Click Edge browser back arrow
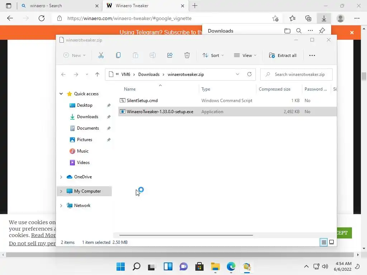Viewport: 367px width, 275px height. click(10, 18)
